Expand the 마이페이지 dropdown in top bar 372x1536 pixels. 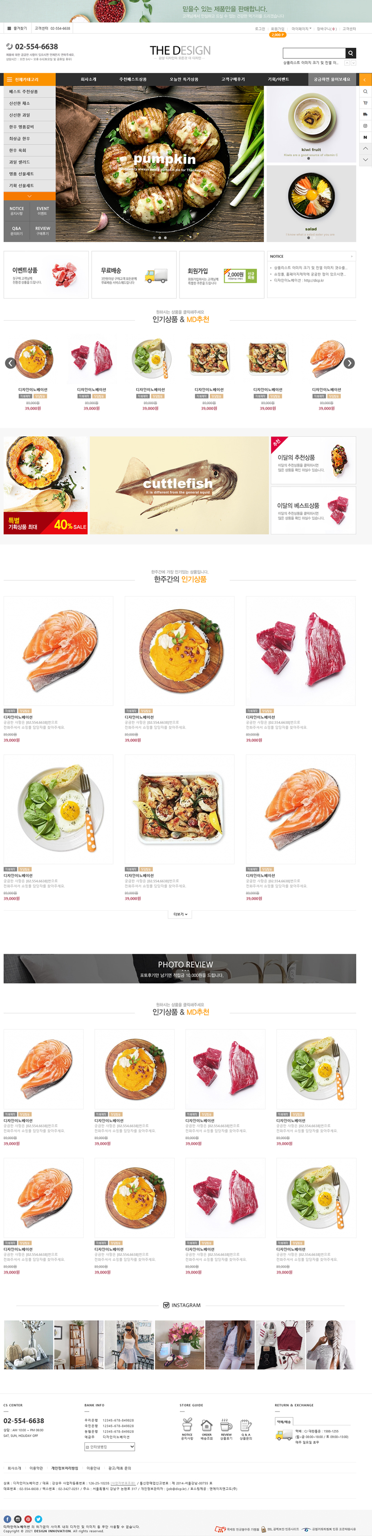(x=301, y=29)
